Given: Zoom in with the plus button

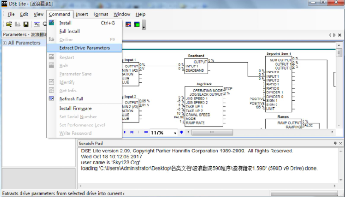Looking at the screenshot, I should pos(182,132).
